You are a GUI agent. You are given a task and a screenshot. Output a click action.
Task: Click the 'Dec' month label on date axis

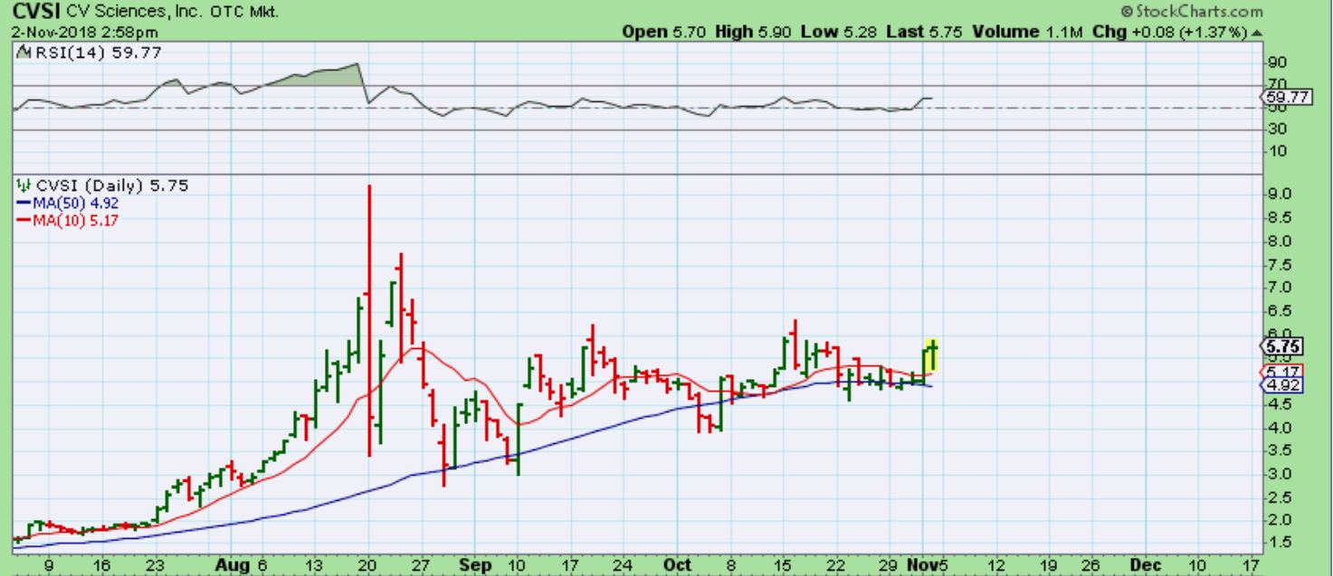point(1147,565)
